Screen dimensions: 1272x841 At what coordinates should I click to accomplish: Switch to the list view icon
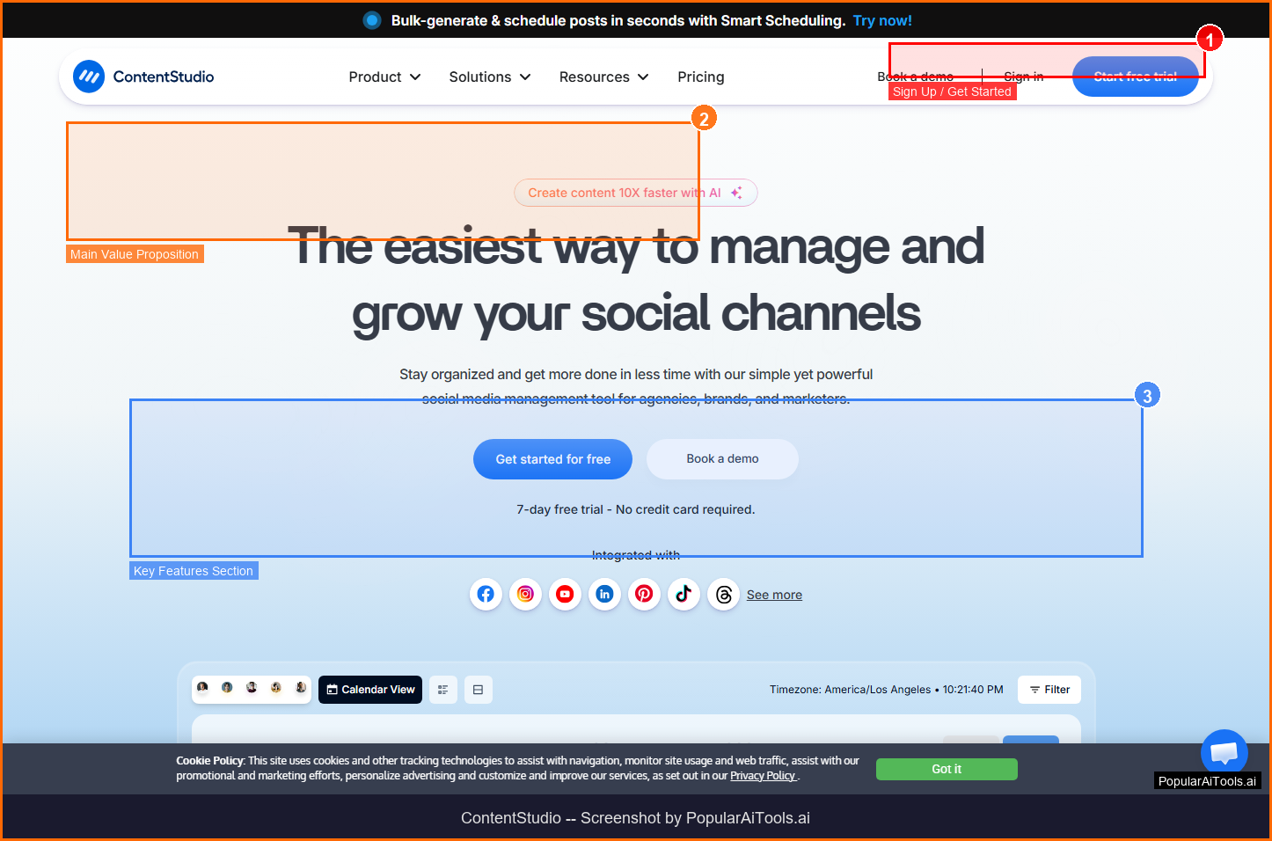(x=443, y=690)
